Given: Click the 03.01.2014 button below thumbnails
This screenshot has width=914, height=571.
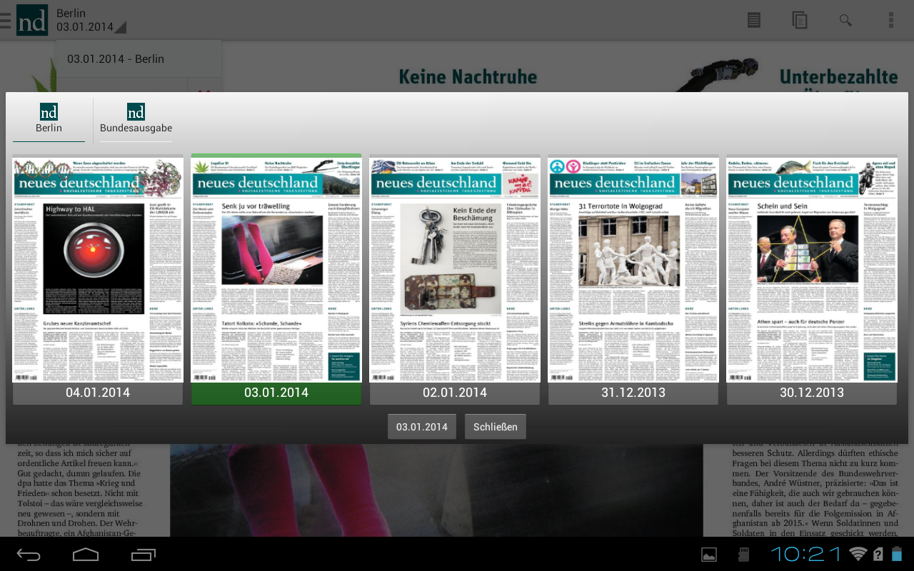Looking at the screenshot, I should [422, 427].
